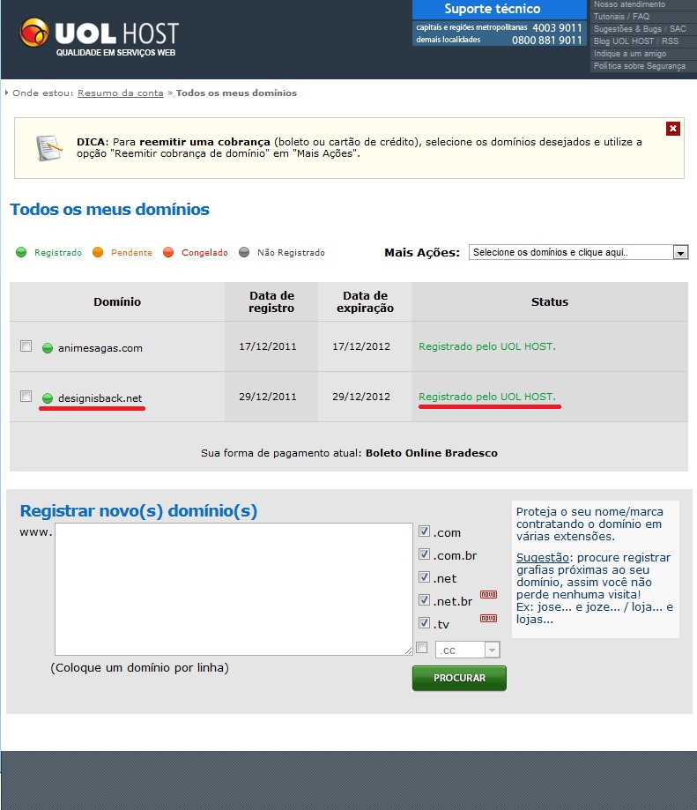The image size is (697, 810).
Task: Click the red Congelado legend dot
Action: click(168, 252)
